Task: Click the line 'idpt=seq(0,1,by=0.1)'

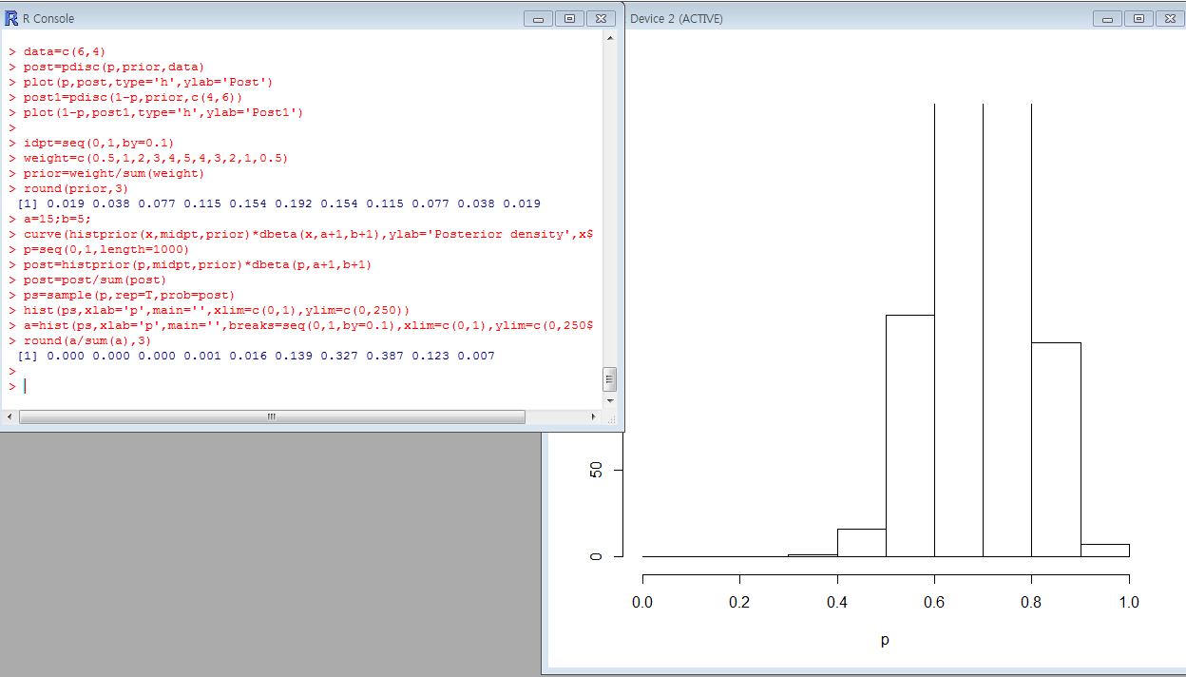Action: tap(99, 143)
